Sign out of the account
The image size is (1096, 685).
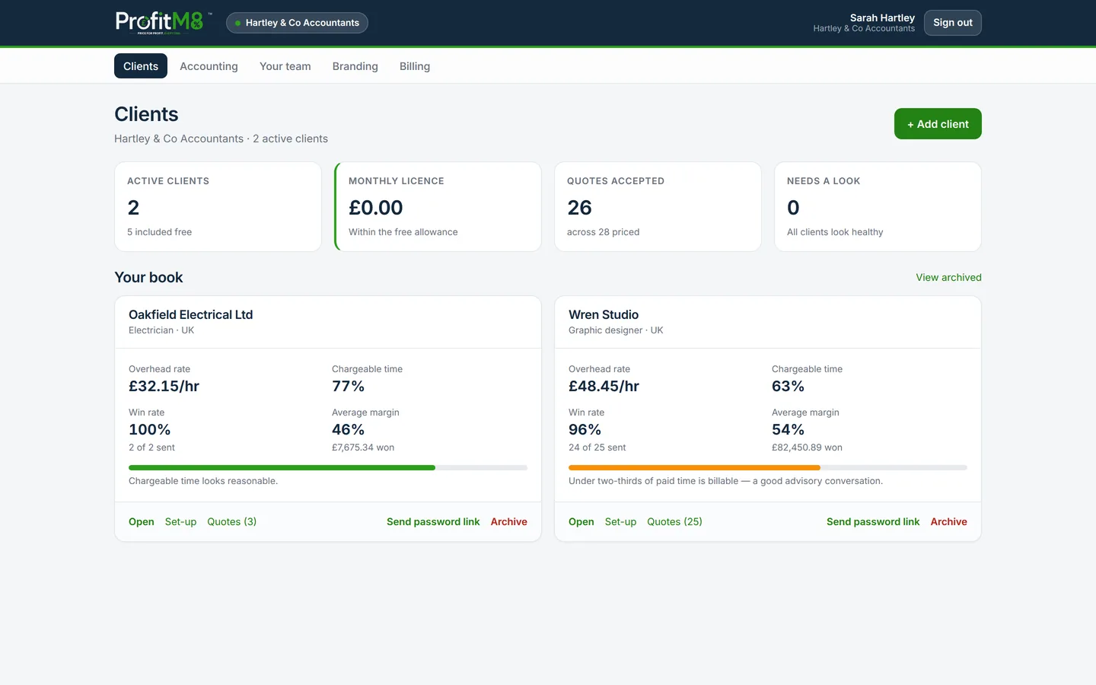[952, 23]
